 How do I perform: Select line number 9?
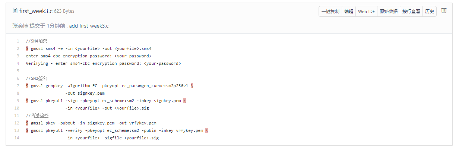point(18,101)
